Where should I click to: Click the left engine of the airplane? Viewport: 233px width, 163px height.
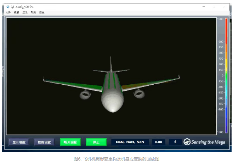point(85,94)
